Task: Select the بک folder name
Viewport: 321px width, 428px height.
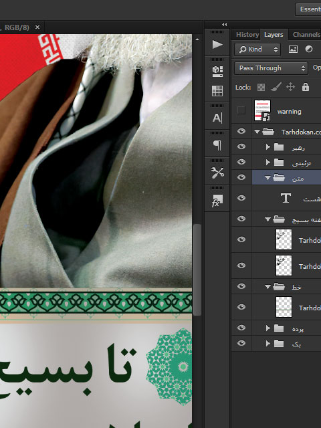Action: click(x=296, y=344)
